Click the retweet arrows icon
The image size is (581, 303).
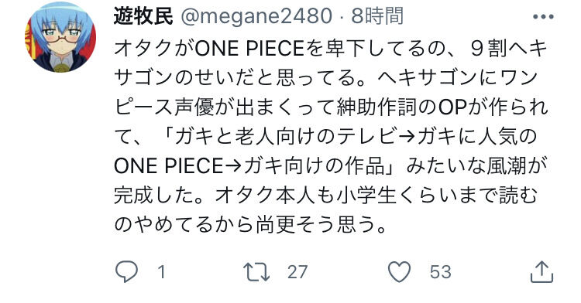tap(256, 272)
